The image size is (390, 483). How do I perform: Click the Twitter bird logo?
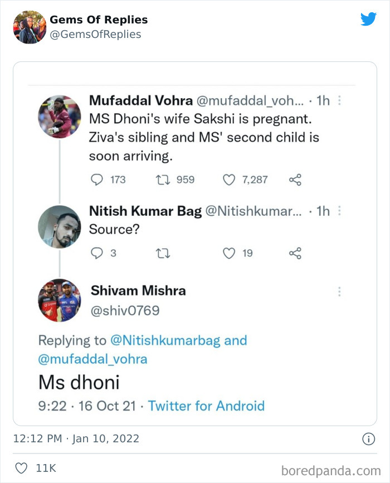[369, 18]
